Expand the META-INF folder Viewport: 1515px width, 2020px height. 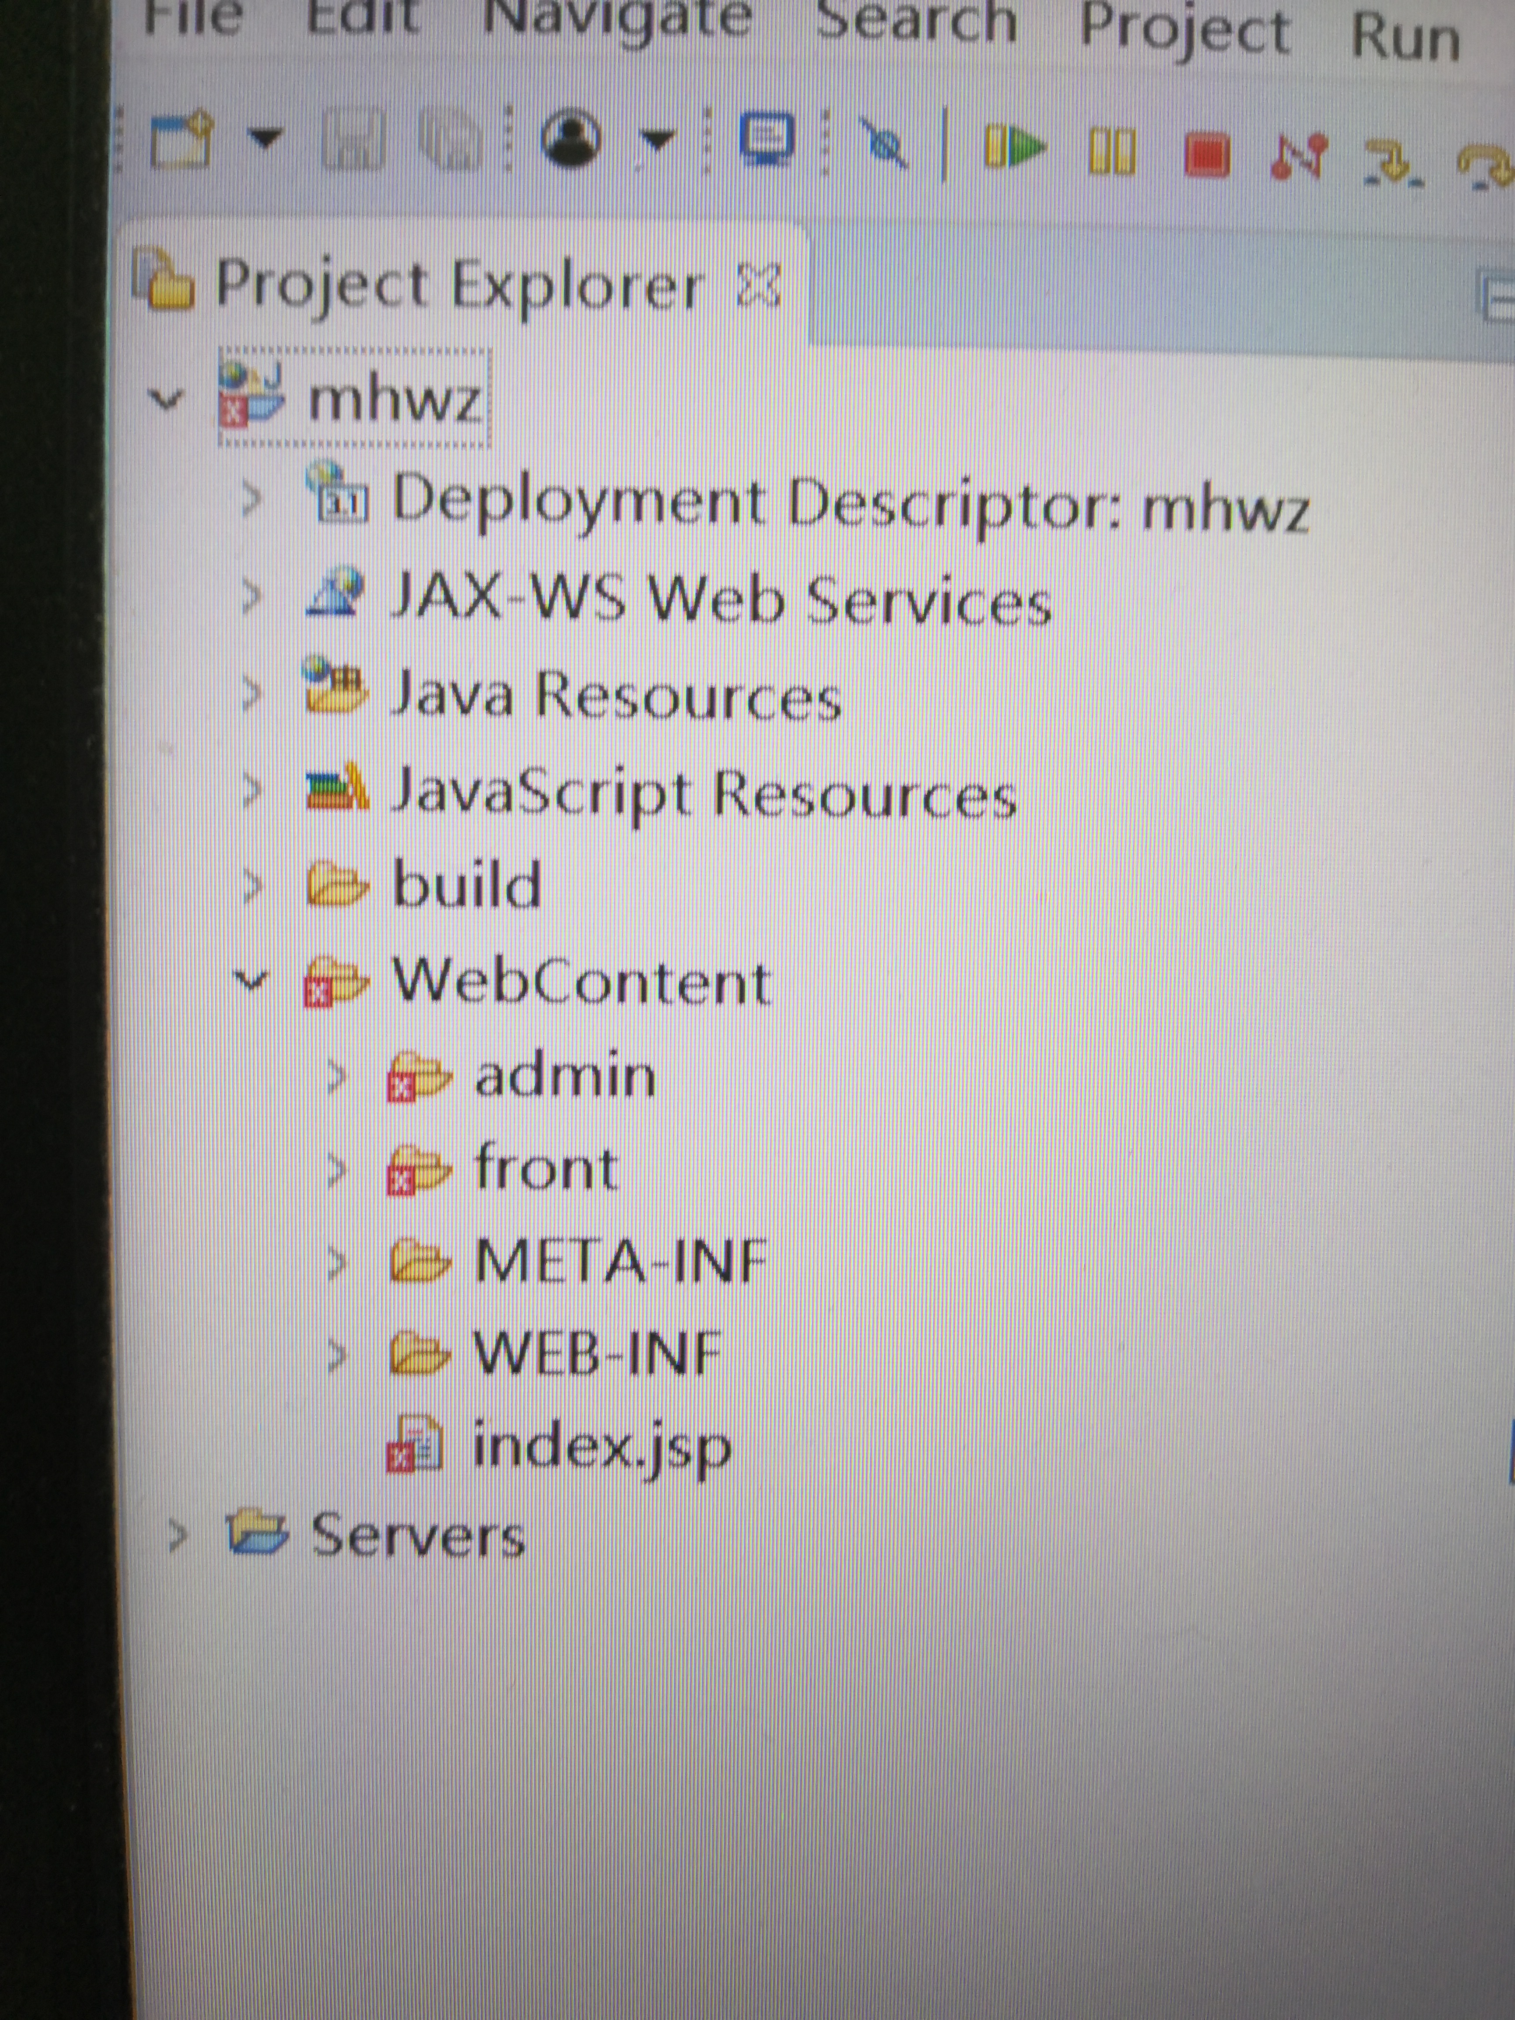click(x=337, y=1264)
